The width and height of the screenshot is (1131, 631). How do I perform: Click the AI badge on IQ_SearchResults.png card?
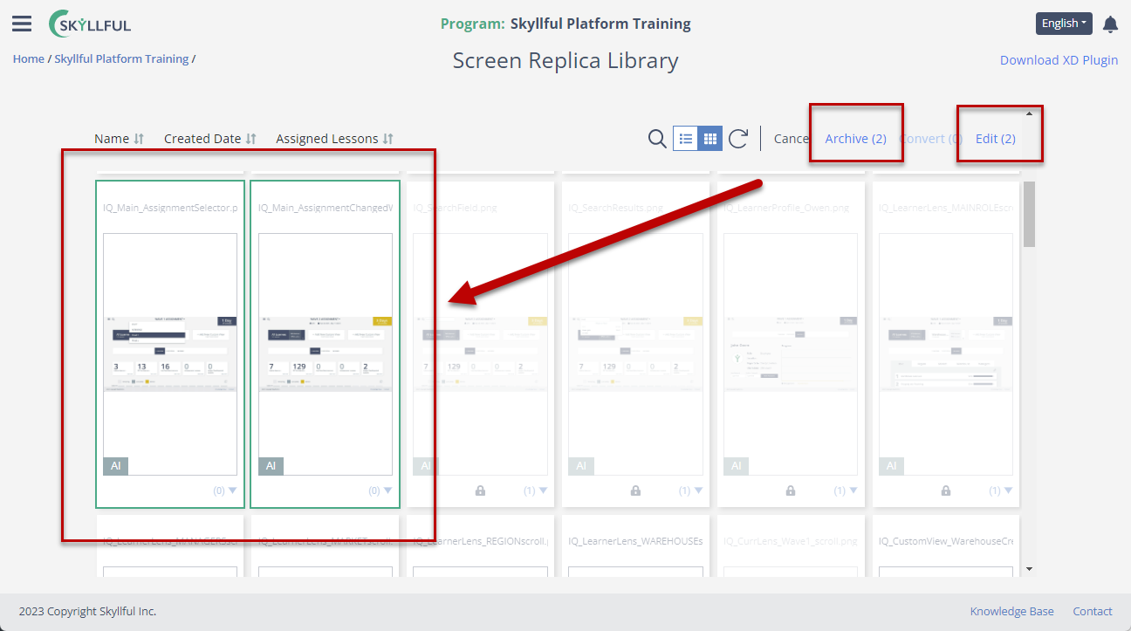pyautogui.click(x=581, y=466)
